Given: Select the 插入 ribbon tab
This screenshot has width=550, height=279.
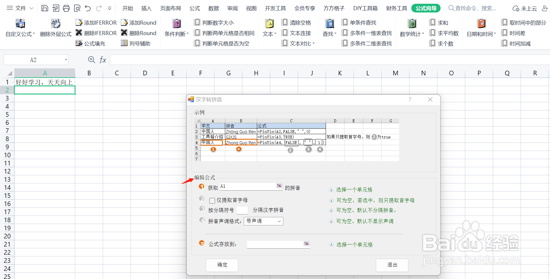Looking at the screenshot, I should 146,8.
